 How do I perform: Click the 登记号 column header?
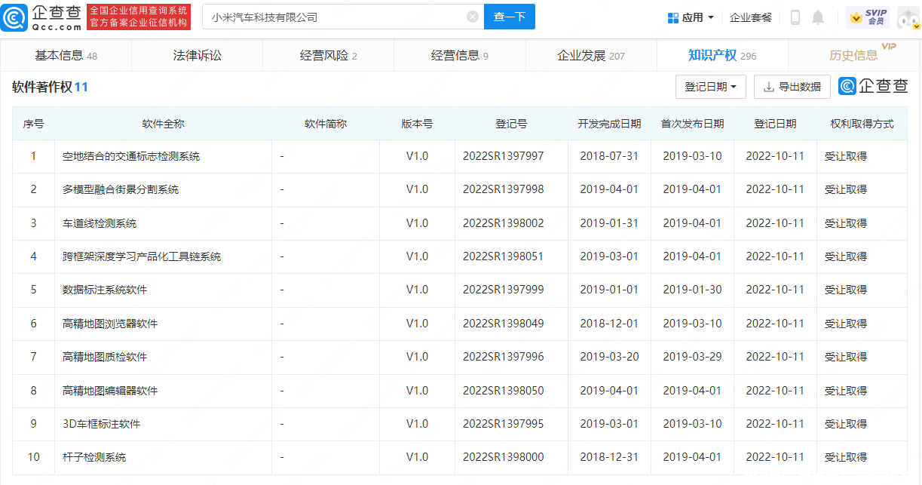[x=511, y=124]
